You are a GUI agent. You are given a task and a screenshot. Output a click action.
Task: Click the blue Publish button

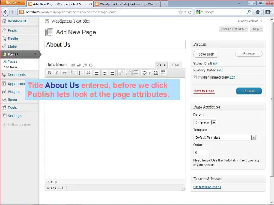[249, 91]
